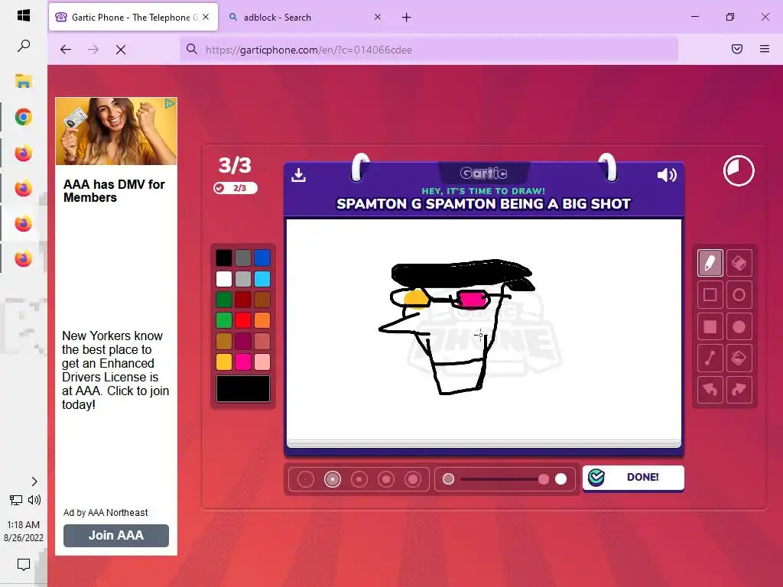Image resolution: width=783 pixels, height=587 pixels.
Task: Choose the filled circle shape tool
Action: [739, 326]
